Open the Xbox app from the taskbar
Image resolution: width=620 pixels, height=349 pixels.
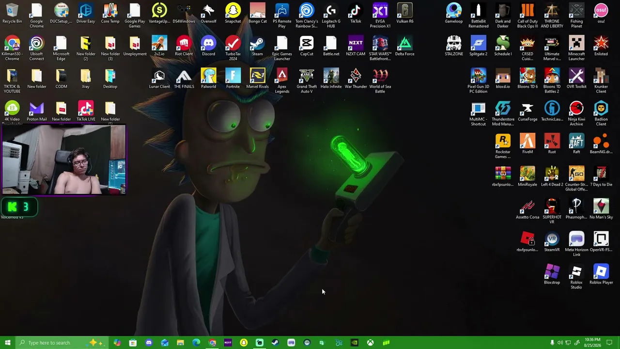(x=370, y=343)
